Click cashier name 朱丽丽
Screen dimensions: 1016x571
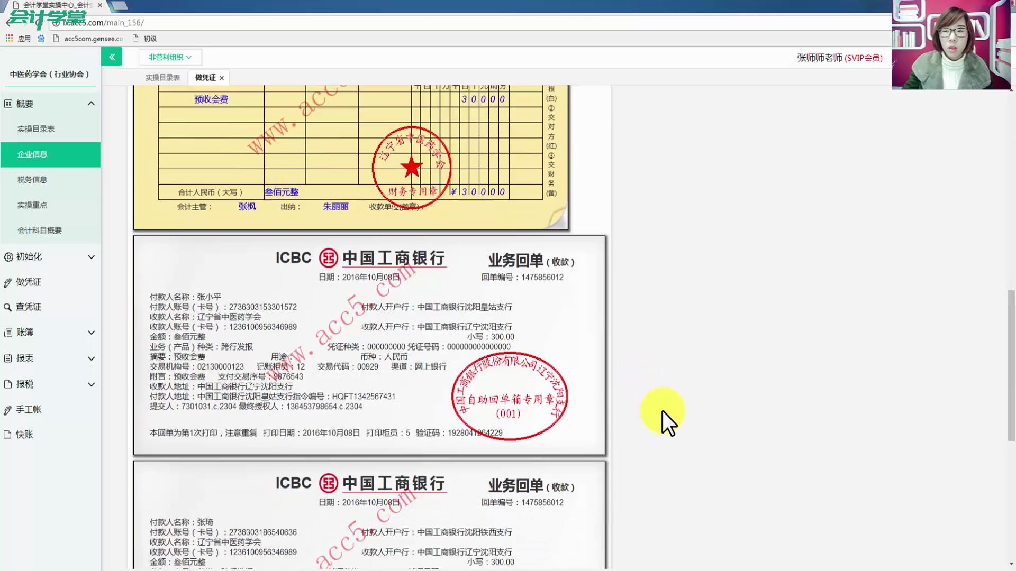(x=335, y=207)
